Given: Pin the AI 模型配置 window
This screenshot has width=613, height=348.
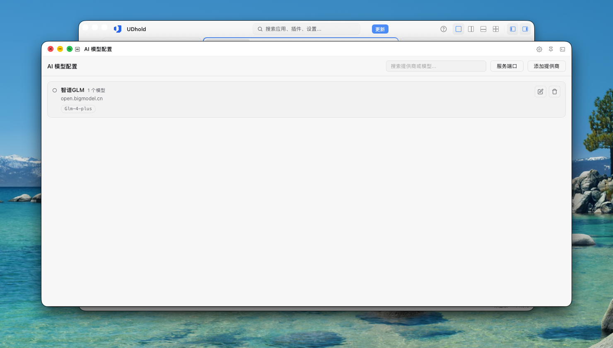Looking at the screenshot, I should tap(551, 49).
